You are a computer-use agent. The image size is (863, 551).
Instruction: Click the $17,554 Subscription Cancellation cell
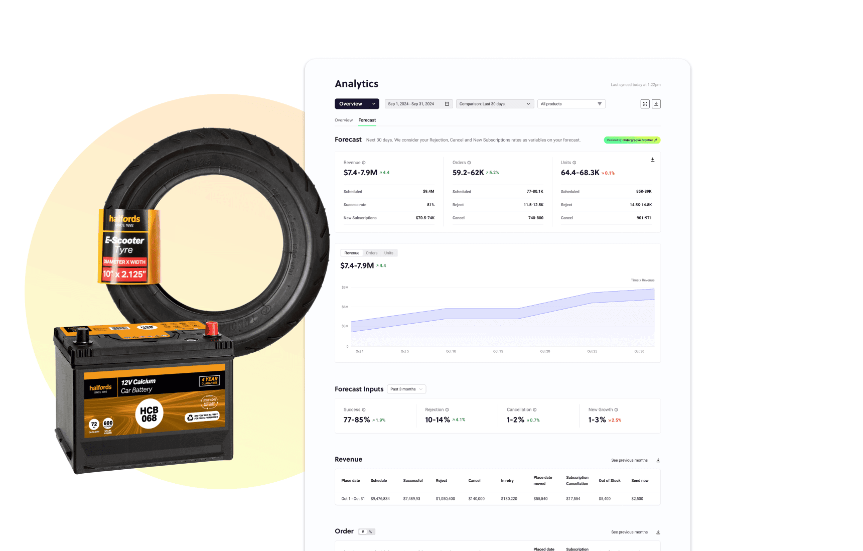click(573, 499)
